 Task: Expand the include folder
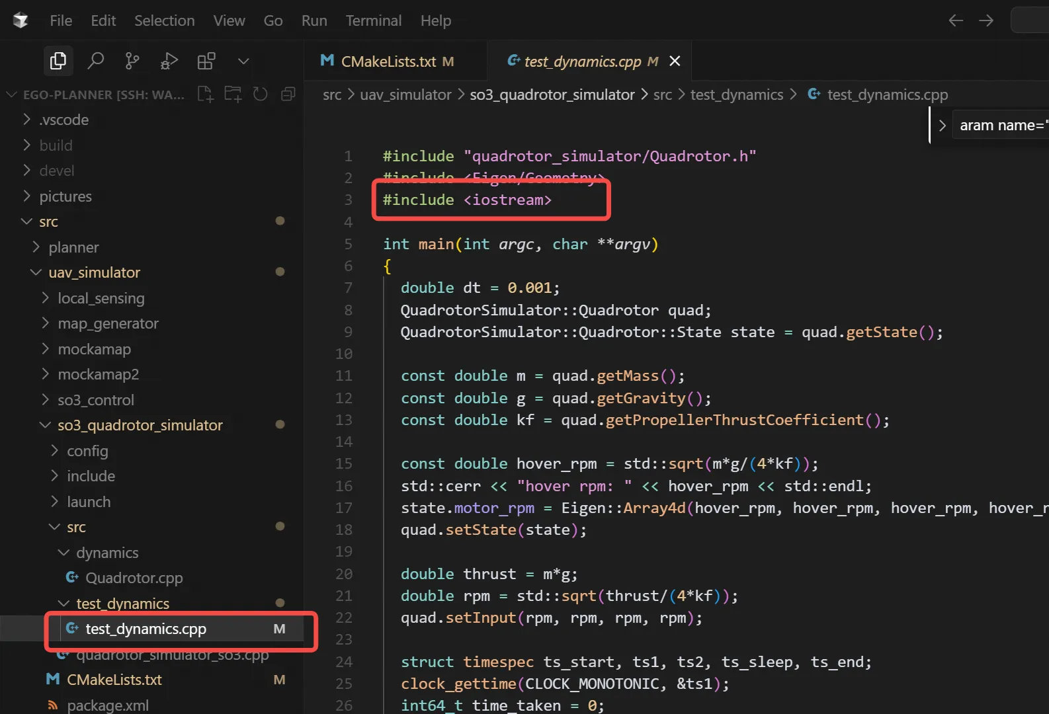point(91,476)
